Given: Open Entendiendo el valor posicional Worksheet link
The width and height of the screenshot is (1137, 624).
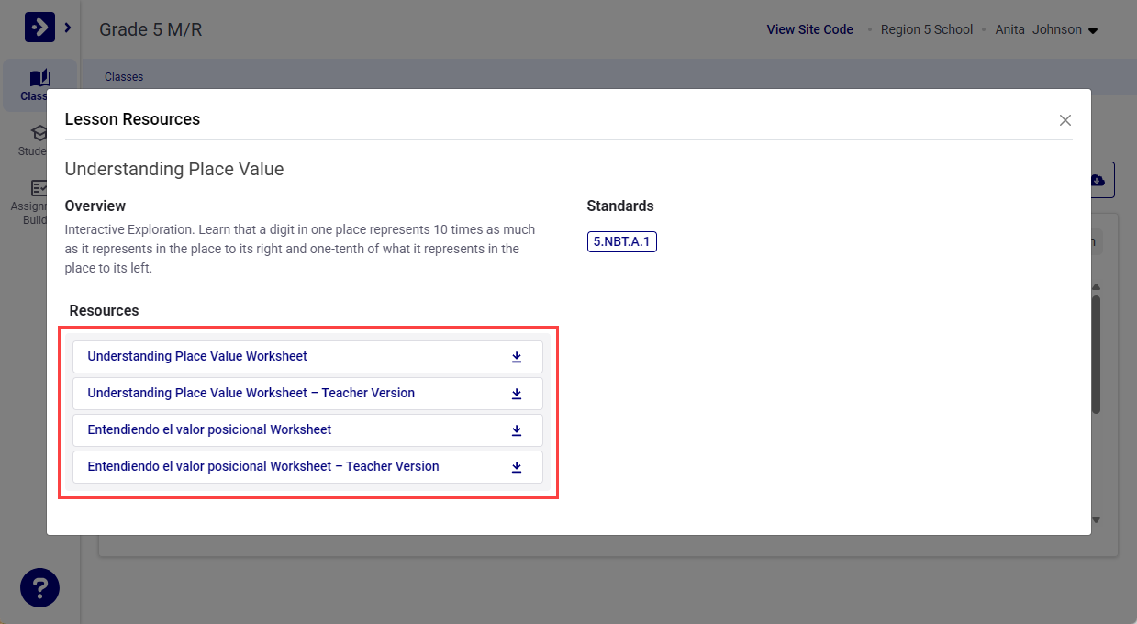Looking at the screenshot, I should (209, 429).
